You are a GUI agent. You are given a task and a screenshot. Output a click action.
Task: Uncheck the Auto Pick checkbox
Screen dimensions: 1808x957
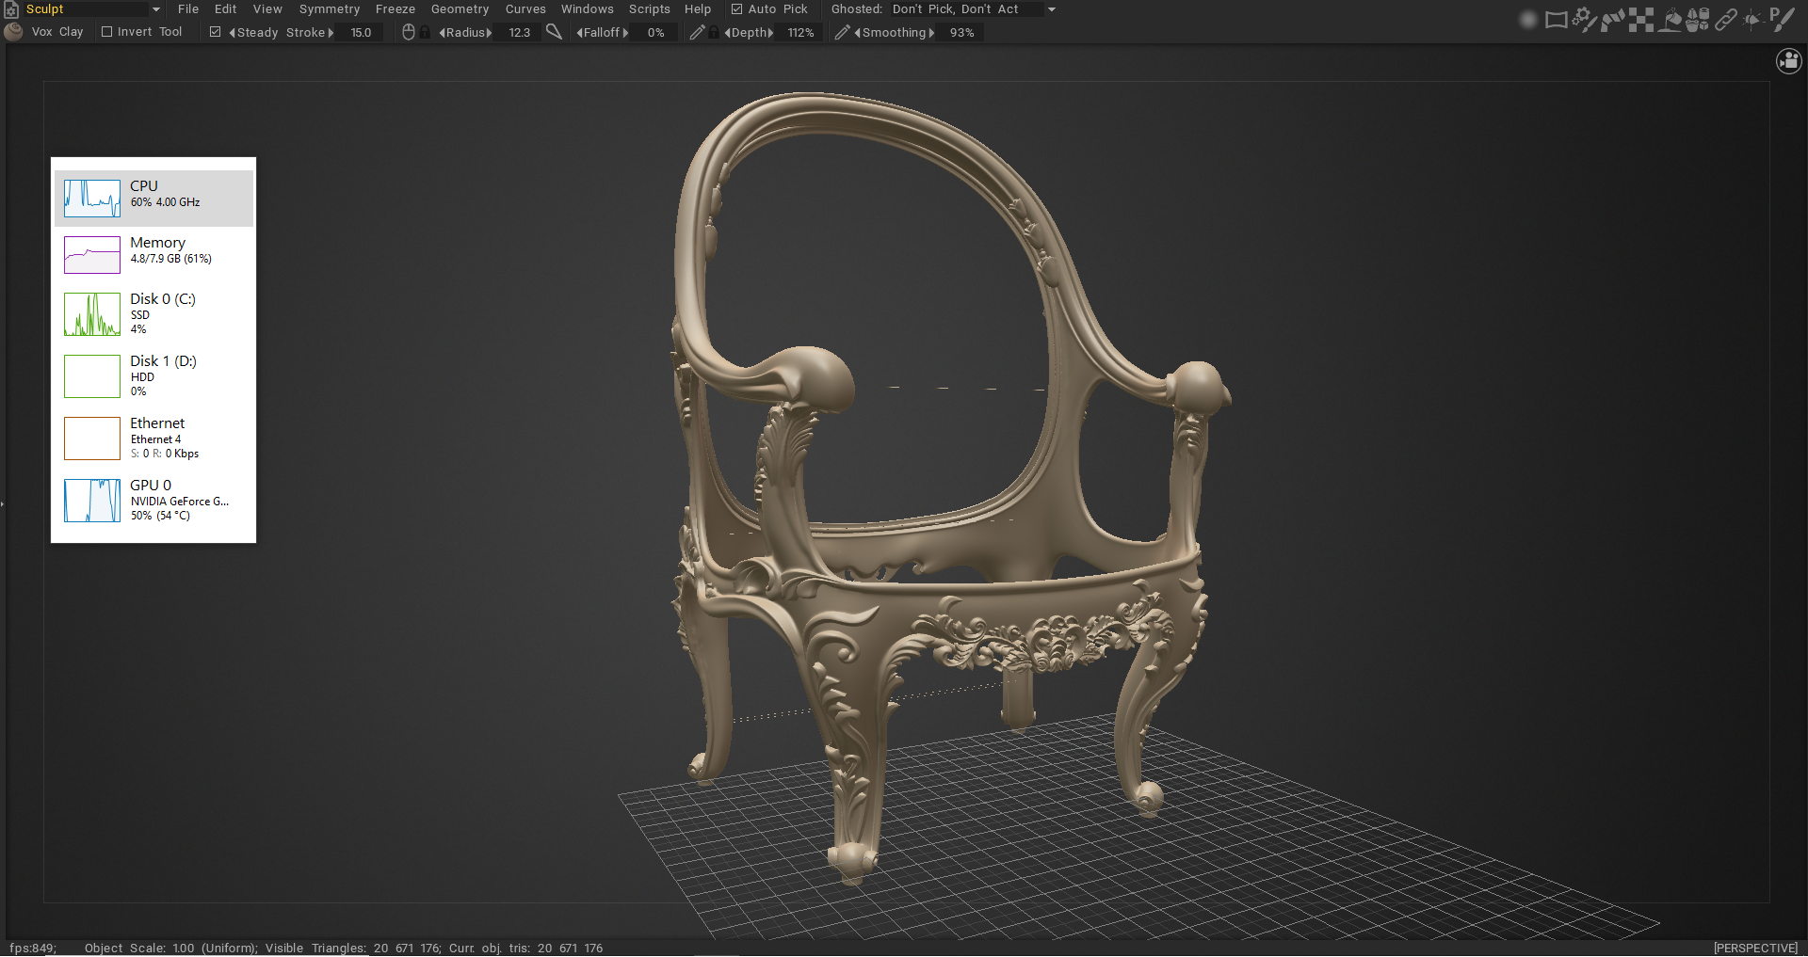[737, 9]
